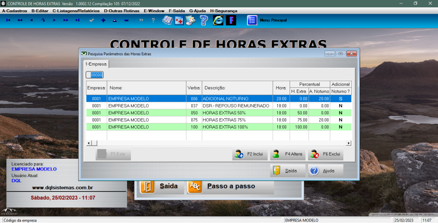Select the 1-Empresa tab
Image resolution: width=438 pixels, height=223 pixels.
point(96,64)
